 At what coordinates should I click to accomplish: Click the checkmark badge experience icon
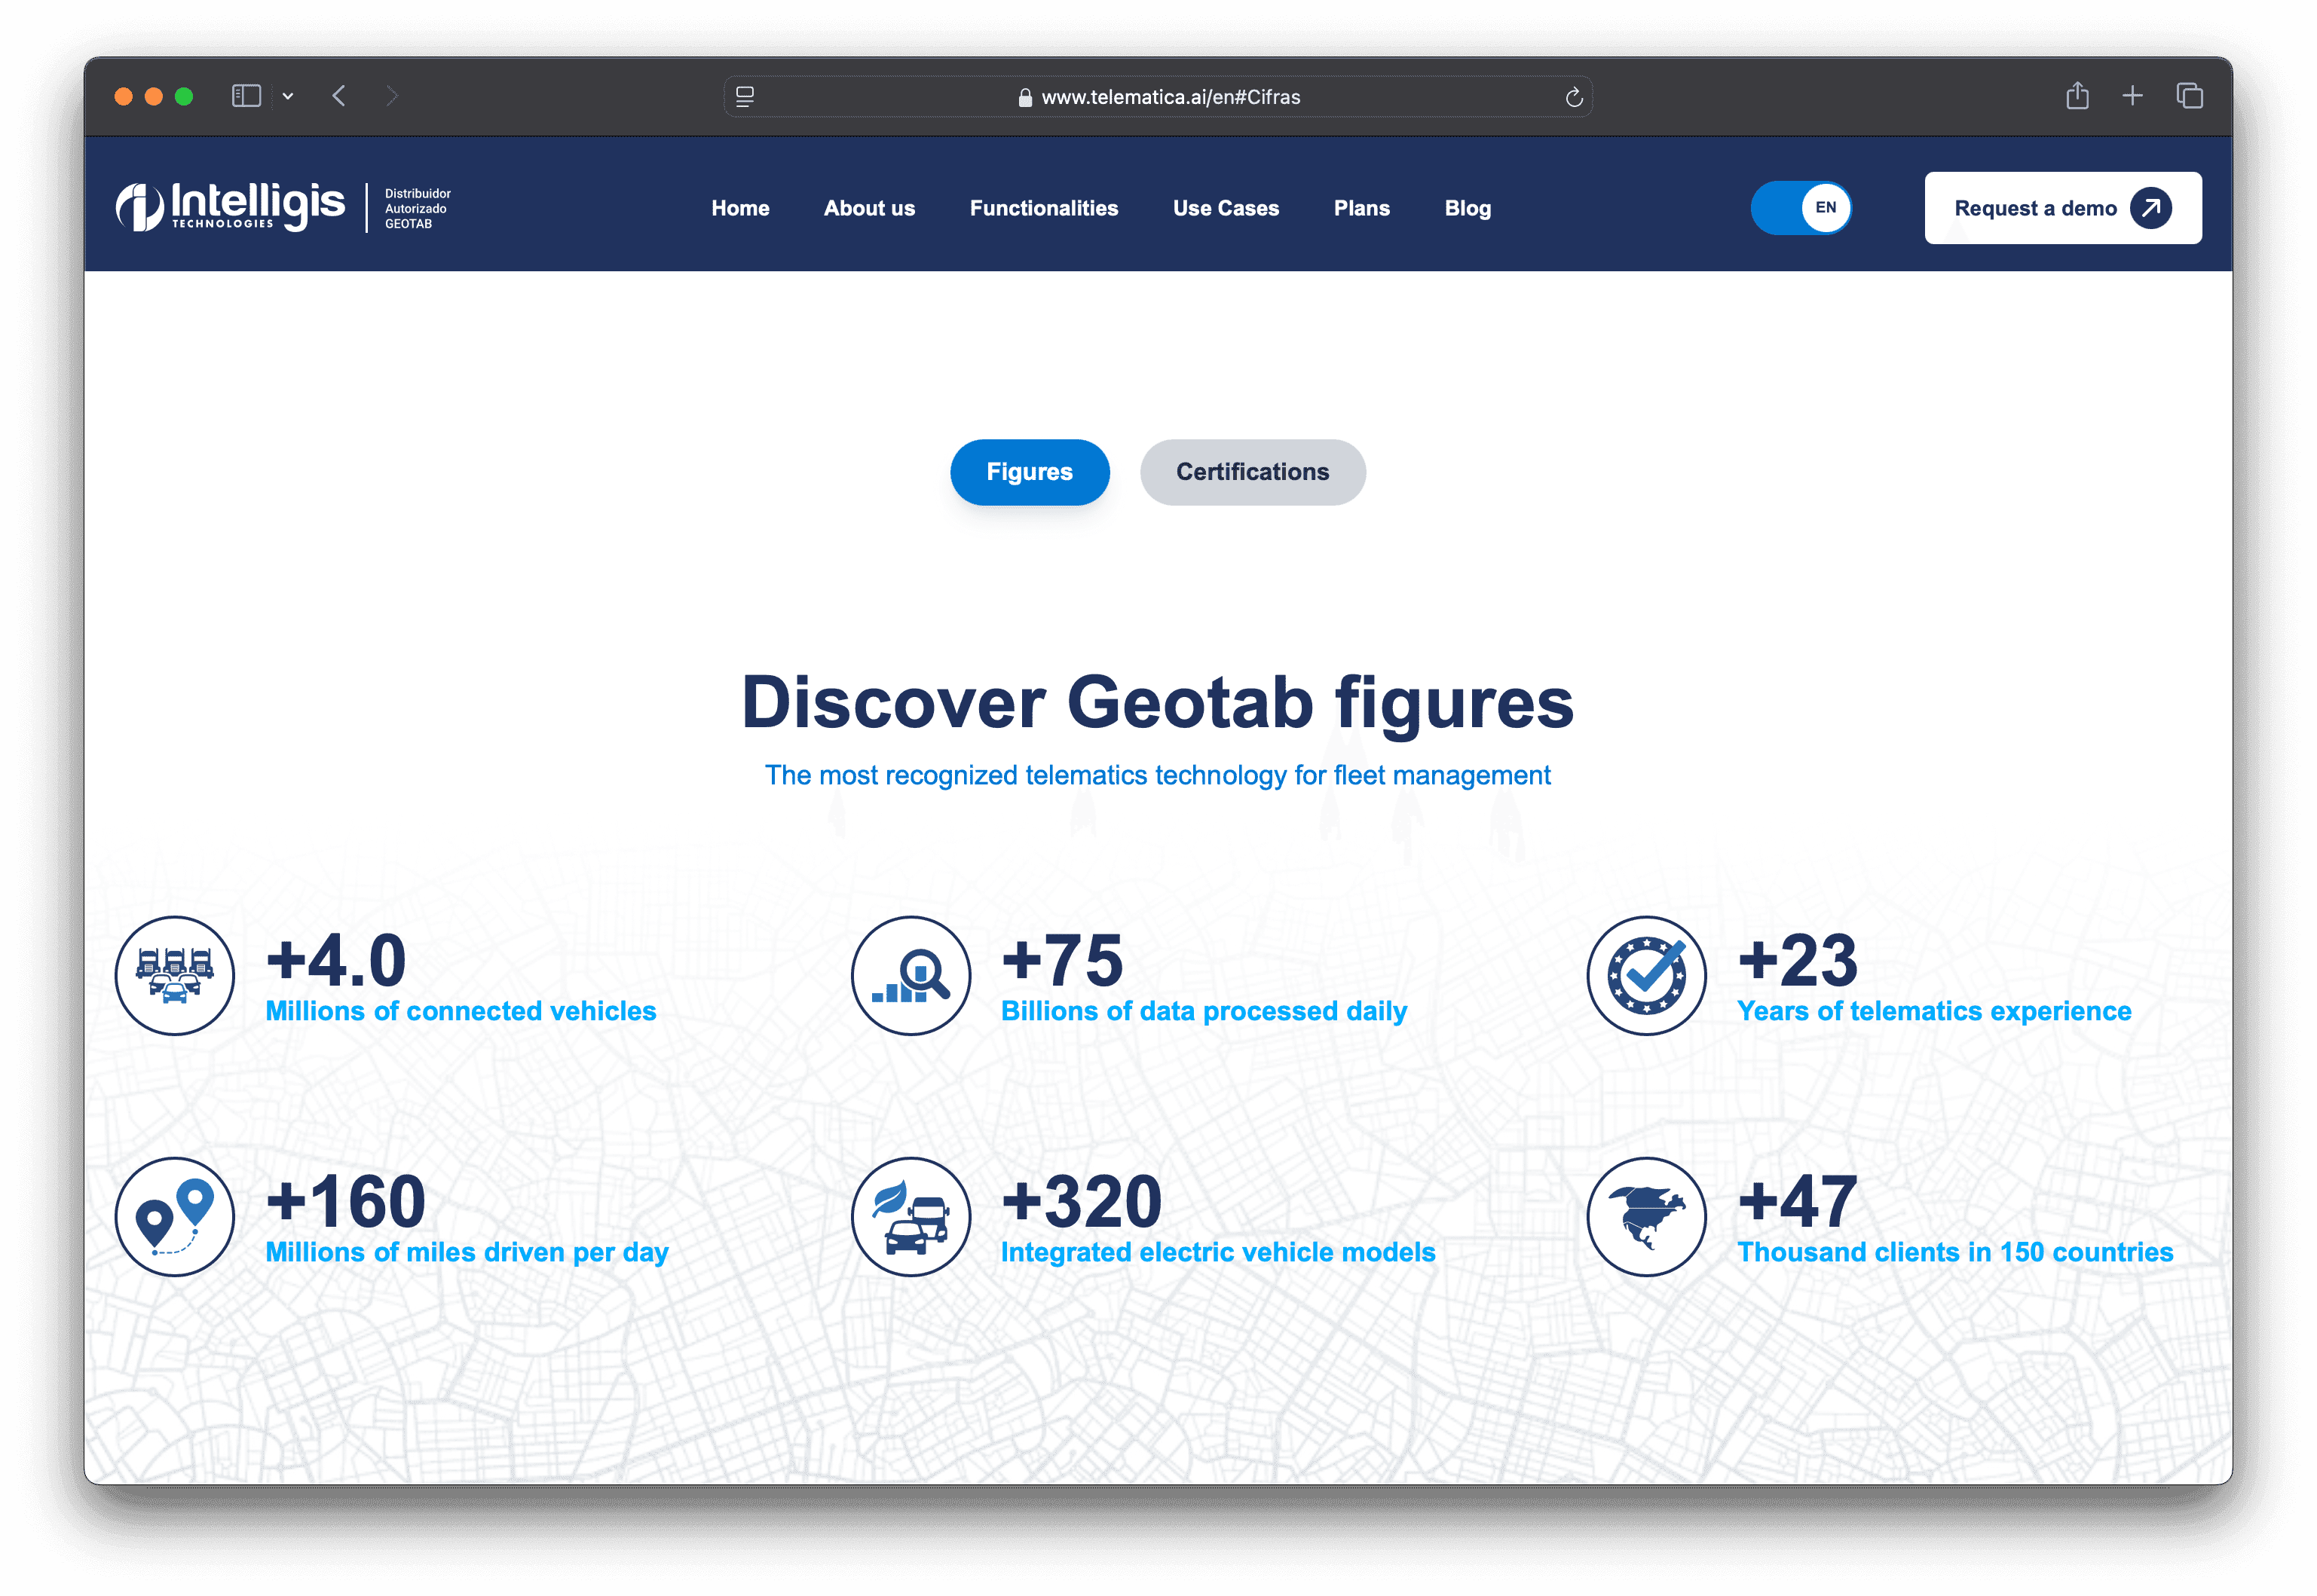point(1647,975)
